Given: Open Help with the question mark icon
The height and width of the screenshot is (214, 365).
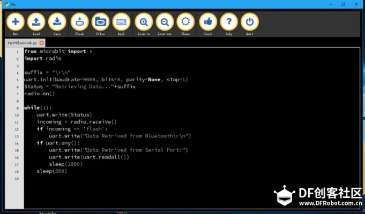Looking at the screenshot, I should click(x=229, y=22).
